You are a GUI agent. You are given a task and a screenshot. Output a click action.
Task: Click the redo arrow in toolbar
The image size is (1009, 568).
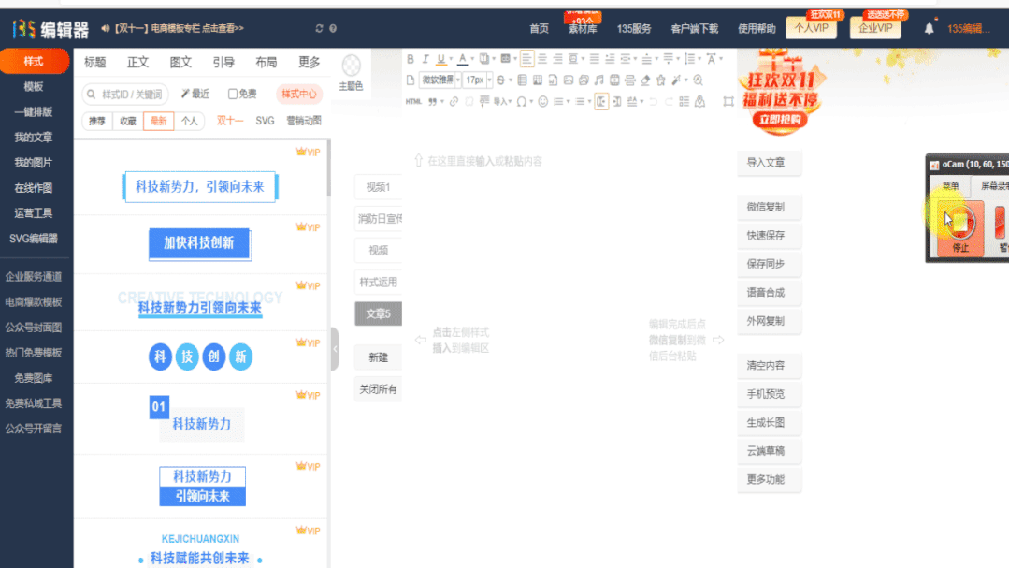(669, 102)
